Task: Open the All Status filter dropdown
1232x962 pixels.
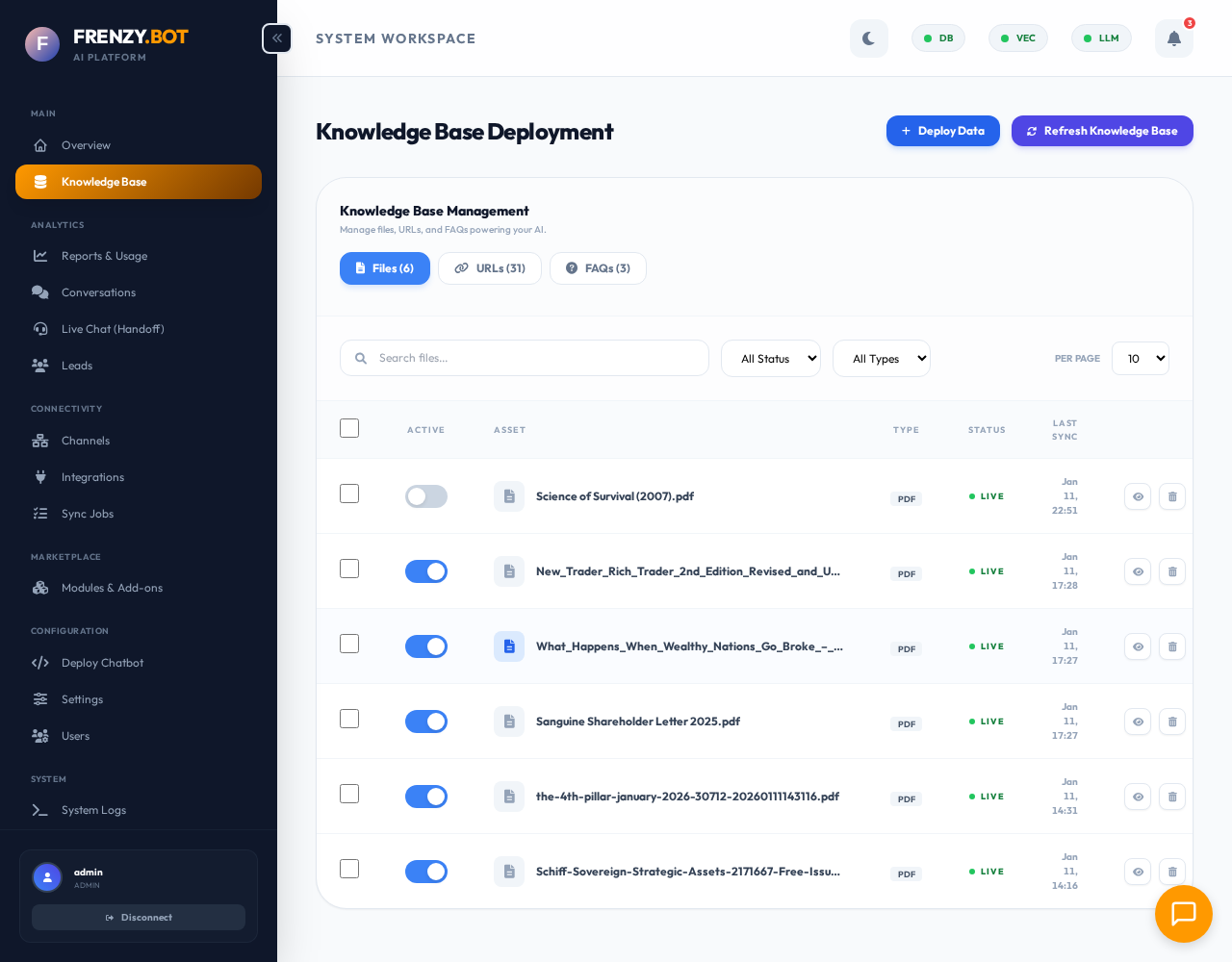Action: (770, 358)
